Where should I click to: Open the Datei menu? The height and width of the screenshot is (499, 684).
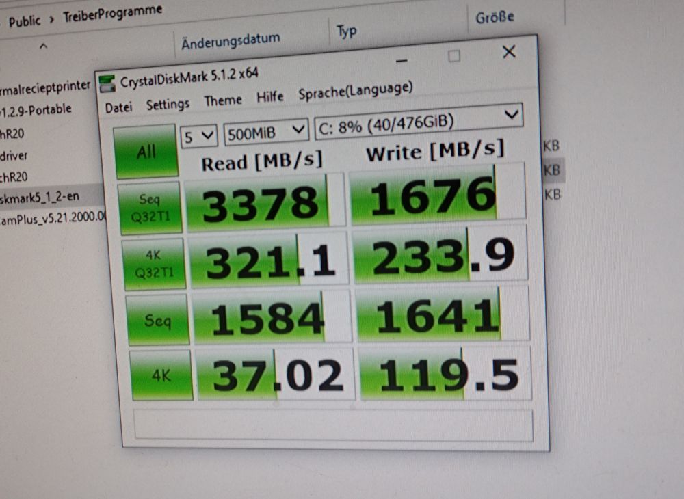pyautogui.click(x=118, y=107)
